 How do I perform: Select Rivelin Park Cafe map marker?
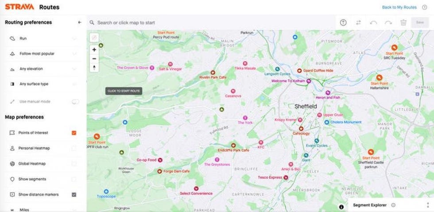coord(213,72)
